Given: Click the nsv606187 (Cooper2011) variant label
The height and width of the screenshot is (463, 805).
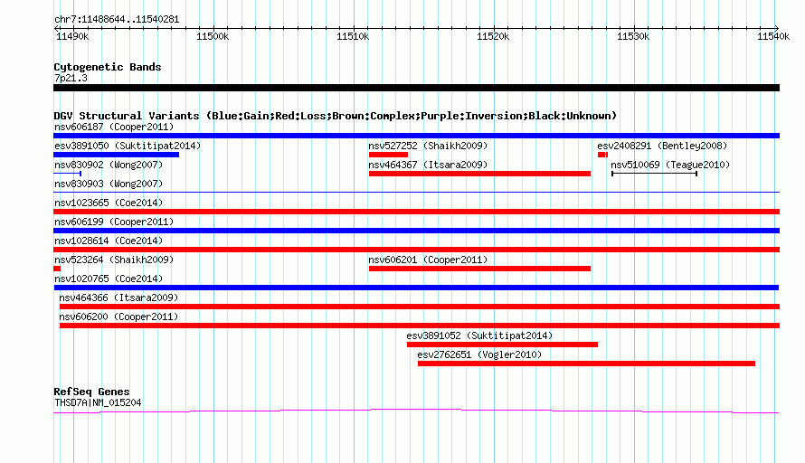Looking at the screenshot, I should [114, 127].
